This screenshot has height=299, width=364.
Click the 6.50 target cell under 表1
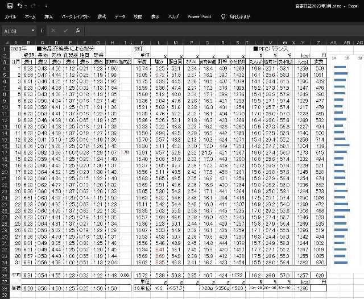click(x=28, y=288)
